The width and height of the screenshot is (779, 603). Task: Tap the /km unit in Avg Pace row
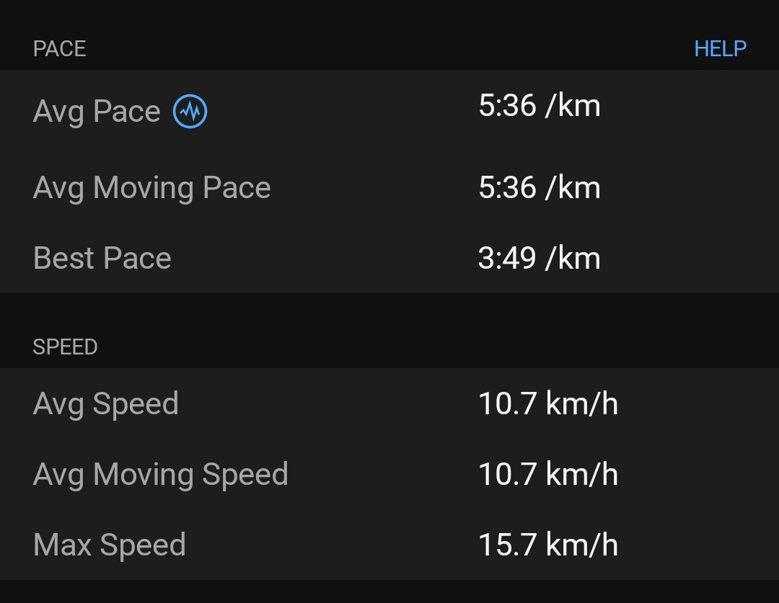573,106
